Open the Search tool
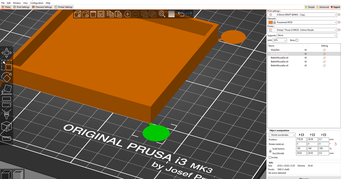Screen dimensions: 341x179 (162, 14)
